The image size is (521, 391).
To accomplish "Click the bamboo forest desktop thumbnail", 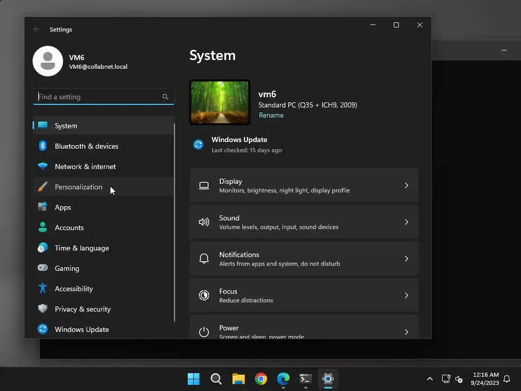I will 220,102.
